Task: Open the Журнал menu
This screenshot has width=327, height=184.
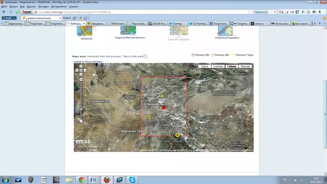Action: (x=31, y=7)
